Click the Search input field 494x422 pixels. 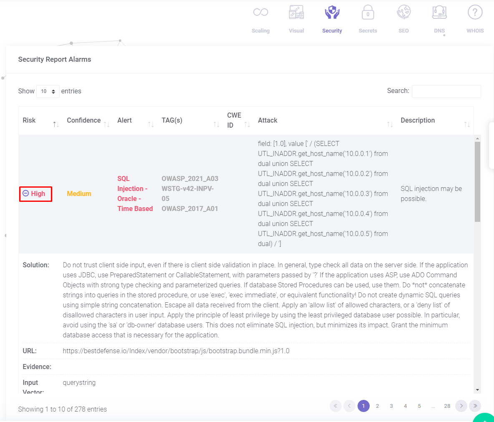(x=446, y=91)
